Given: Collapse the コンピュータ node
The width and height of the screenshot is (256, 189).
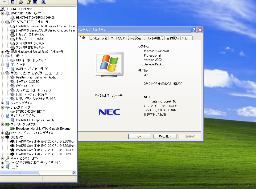Looking at the screenshot, I should (x=2, y=65).
